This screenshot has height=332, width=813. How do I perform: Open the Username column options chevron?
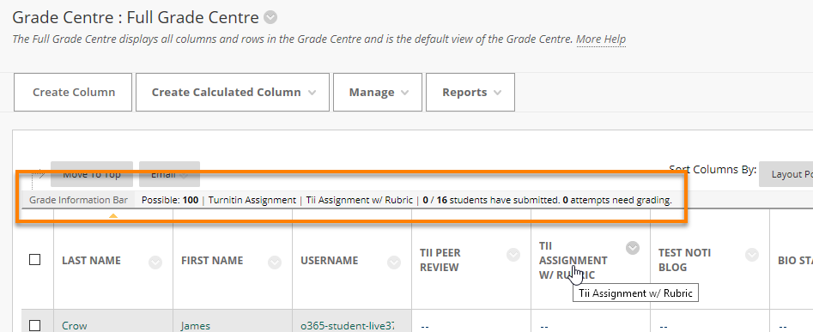point(394,263)
